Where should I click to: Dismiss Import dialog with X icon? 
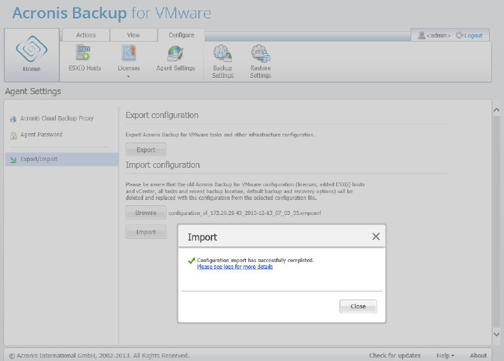(x=375, y=237)
